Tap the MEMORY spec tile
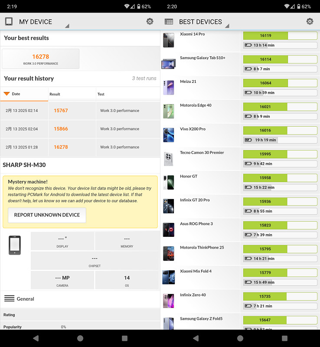The width and height of the screenshot is (320, 347). click(x=127, y=241)
